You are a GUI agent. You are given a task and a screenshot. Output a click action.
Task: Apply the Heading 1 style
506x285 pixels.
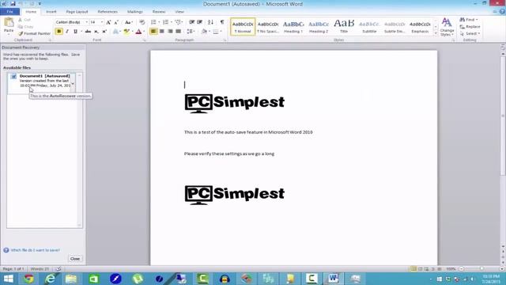point(293,27)
